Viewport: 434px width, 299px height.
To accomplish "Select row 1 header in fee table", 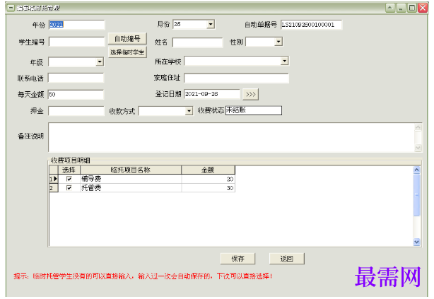I will point(54,179).
